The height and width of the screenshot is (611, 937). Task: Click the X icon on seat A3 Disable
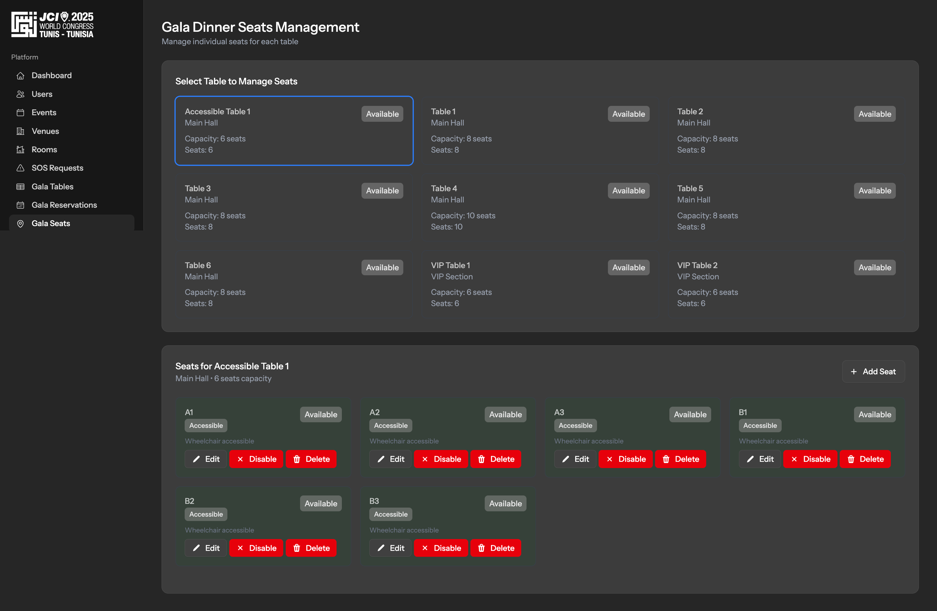pos(609,459)
